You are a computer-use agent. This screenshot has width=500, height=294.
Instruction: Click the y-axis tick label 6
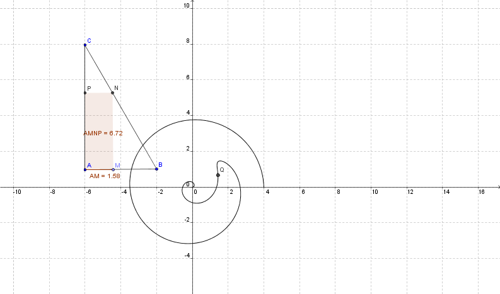(x=188, y=77)
